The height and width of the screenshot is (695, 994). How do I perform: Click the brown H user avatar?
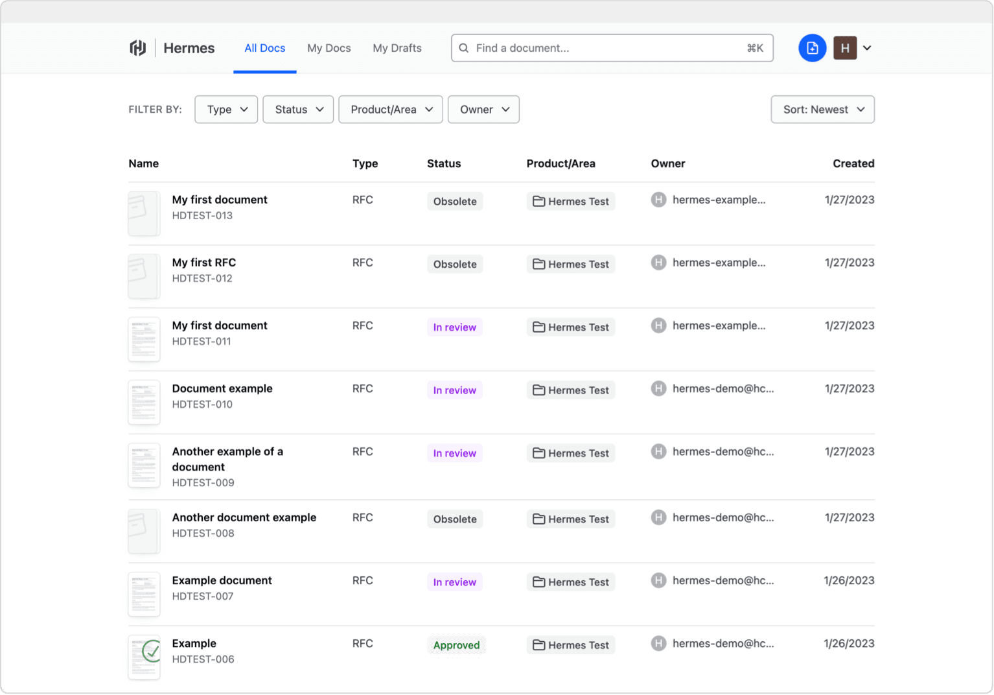[845, 48]
